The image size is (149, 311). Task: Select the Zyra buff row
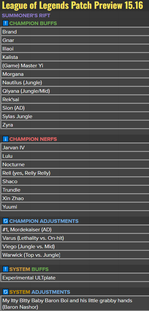coord(75,125)
